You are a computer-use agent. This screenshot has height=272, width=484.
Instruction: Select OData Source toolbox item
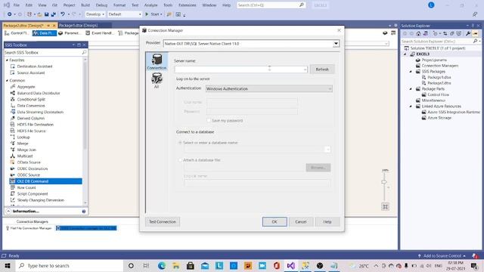pos(29,162)
